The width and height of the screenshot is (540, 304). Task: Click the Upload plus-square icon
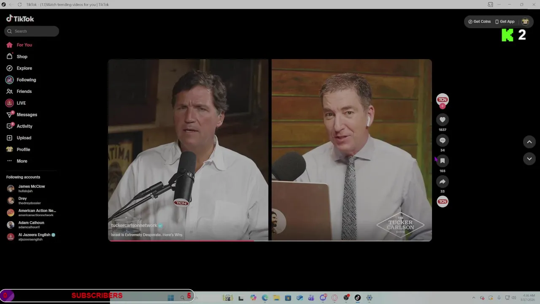[9, 138]
